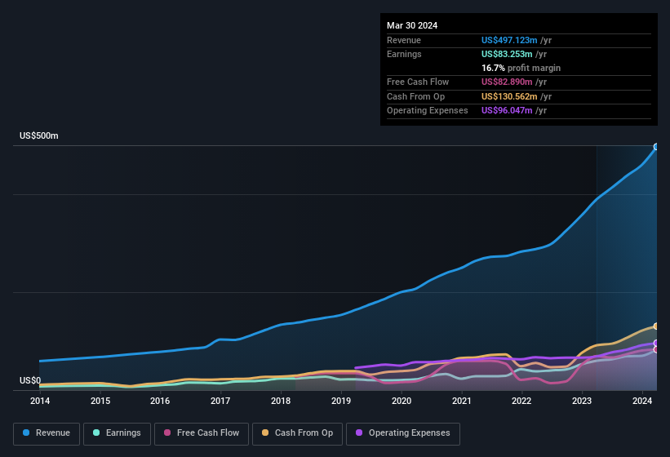Click the Earnings row label in tooltip
The image size is (670, 457).
point(404,54)
